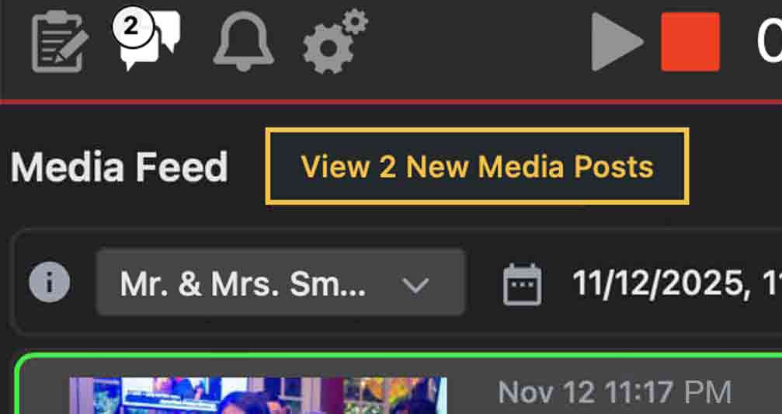782x414 pixels.
Task: Open the media post thumbnail image
Action: [x=258, y=396]
